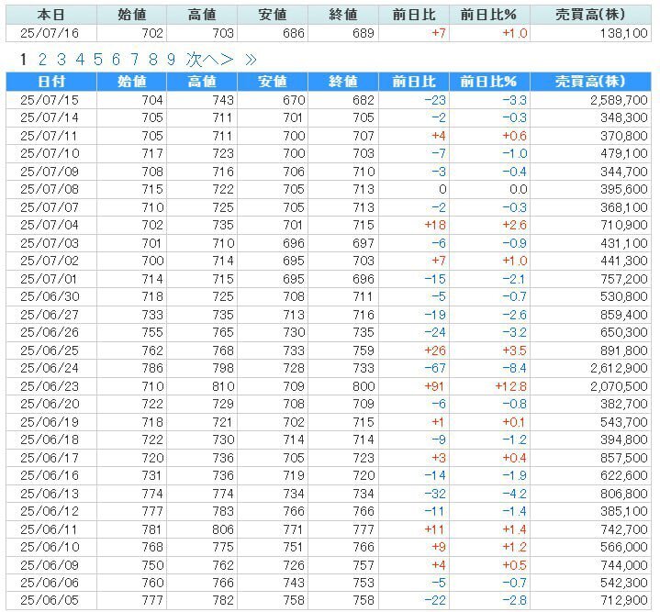Select date cell 25/07/07
The width and height of the screenshot is (660, 612).
(50, 207)
